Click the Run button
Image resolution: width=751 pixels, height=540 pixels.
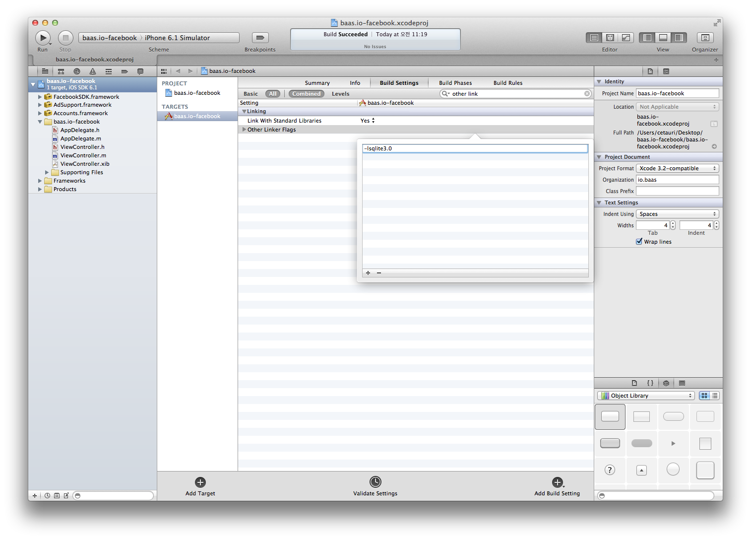[43, 38]
